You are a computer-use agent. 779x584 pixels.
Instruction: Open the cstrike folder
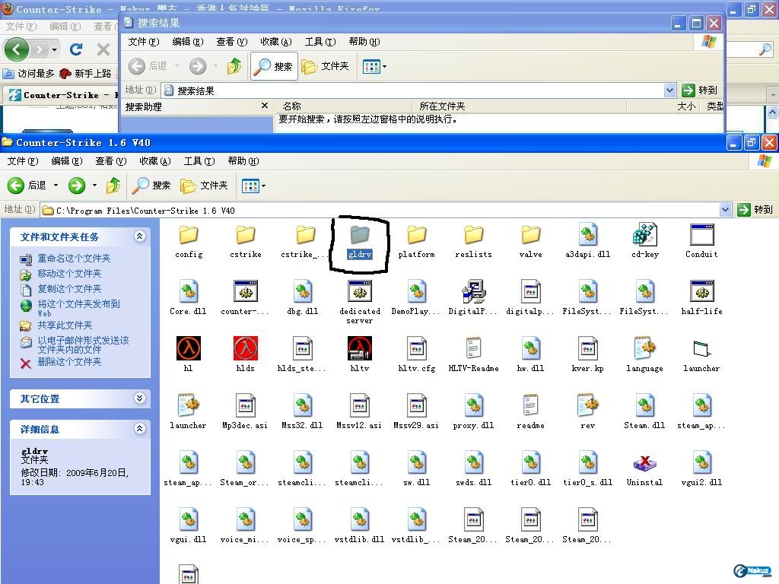[245, 236]
